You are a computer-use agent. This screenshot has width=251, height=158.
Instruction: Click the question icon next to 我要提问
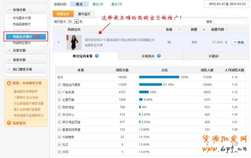pyautogui.click(x=9, y=123)
